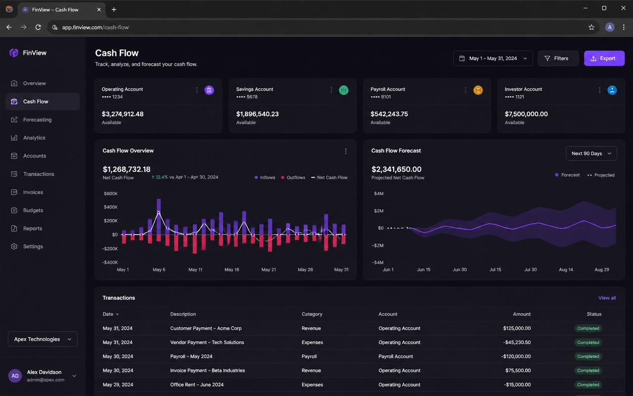Expand the Next 90 Days dropdown
Image resolution: width=633 pixels, height=396 pixels.
(x=591, y=153)
